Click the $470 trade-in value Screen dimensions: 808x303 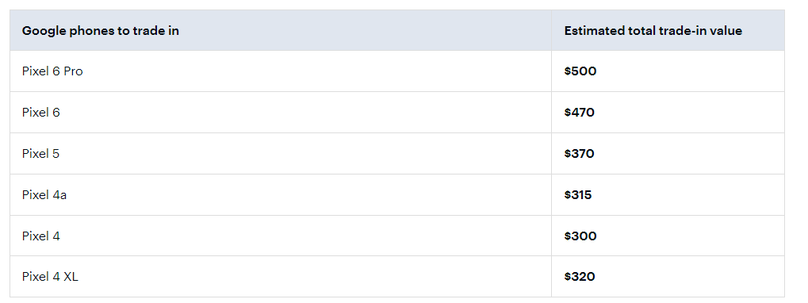[x=579, y=113]
